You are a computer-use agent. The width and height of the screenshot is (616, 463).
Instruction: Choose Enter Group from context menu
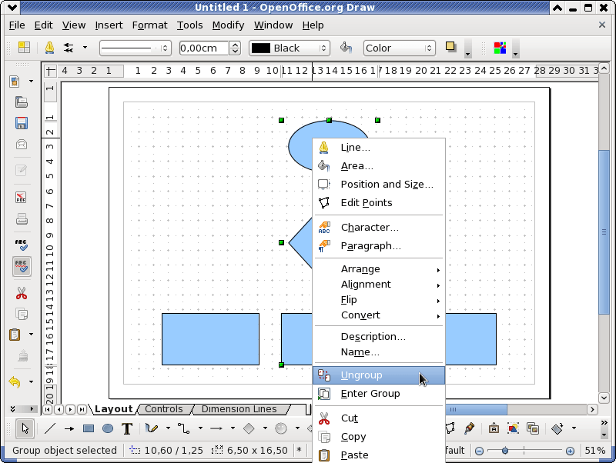tap(379, 394)
